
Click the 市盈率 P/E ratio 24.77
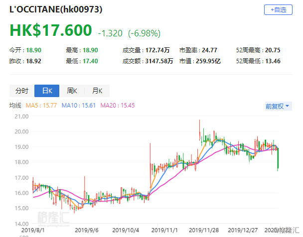[x=209, y=50]
